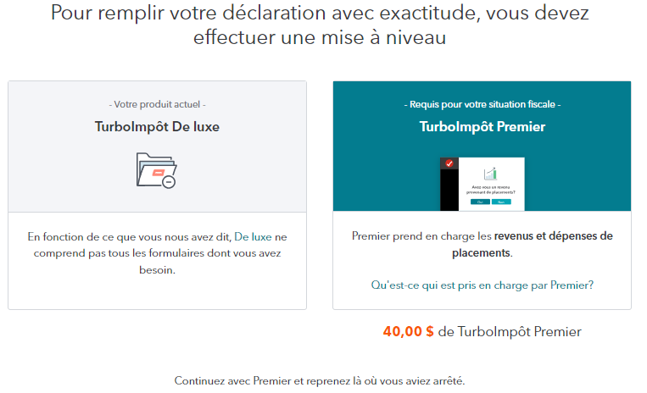Select the TurboImpôt De luxe card title

[157, 127]
